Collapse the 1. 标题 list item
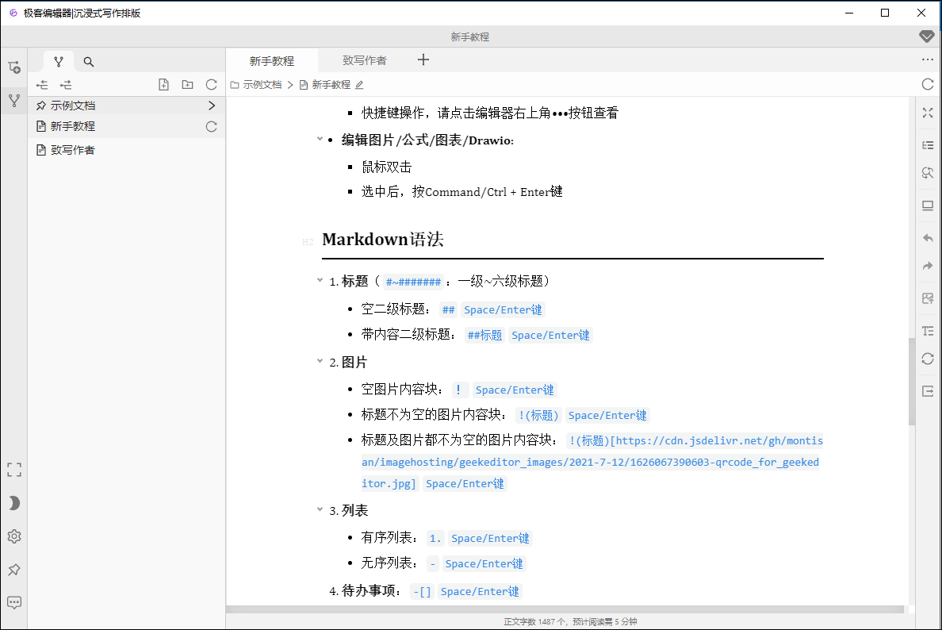 pos(320,279)
